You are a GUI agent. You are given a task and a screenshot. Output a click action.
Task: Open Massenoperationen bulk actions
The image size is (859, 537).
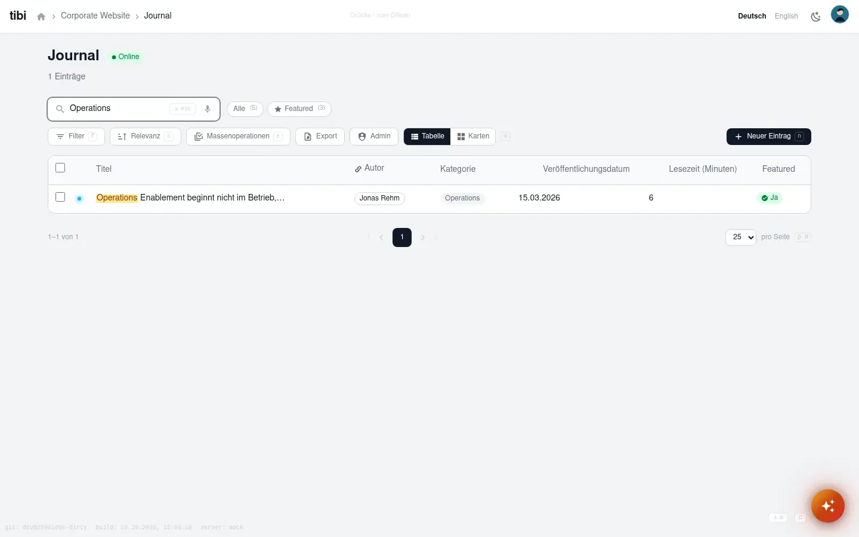[239, 137]
